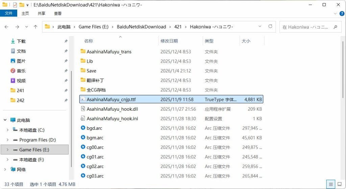Click 421 in the address breadcrumb

pos(178,27)
